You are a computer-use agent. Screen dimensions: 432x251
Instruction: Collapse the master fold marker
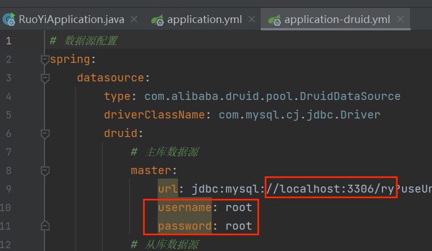[x=45, y=171]
